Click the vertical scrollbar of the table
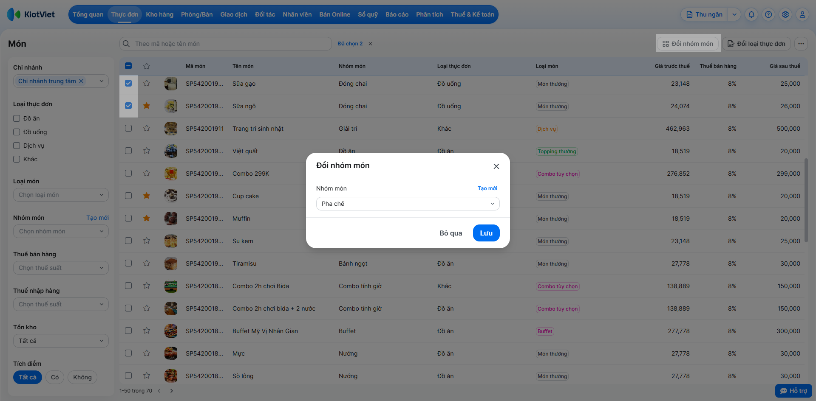The image size is (816, 401). [806, 200]
